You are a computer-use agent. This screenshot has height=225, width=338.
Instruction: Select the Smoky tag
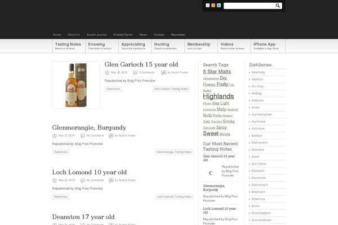(x=229, y=121)
